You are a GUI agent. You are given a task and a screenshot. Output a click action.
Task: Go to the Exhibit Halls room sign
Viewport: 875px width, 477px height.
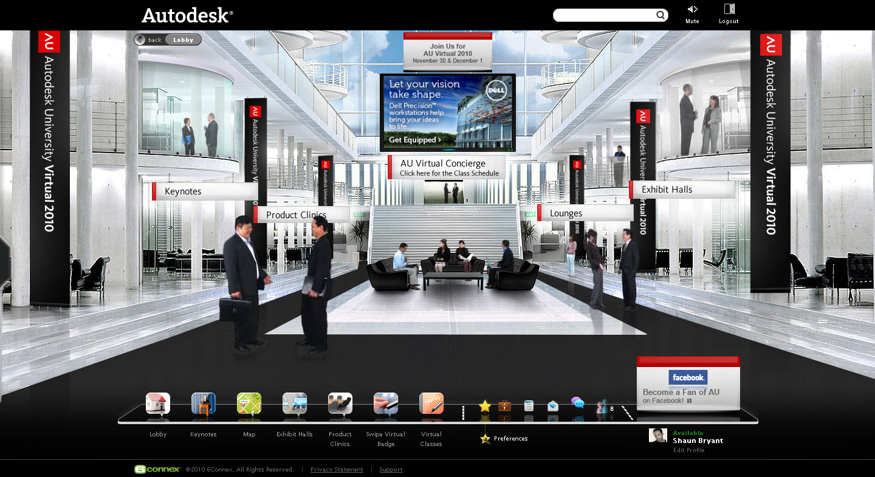682,190
